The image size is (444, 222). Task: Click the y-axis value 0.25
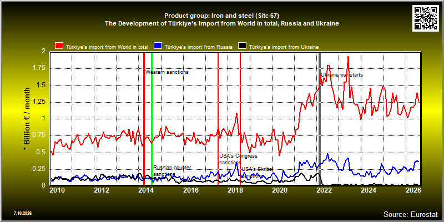point(39,169)
